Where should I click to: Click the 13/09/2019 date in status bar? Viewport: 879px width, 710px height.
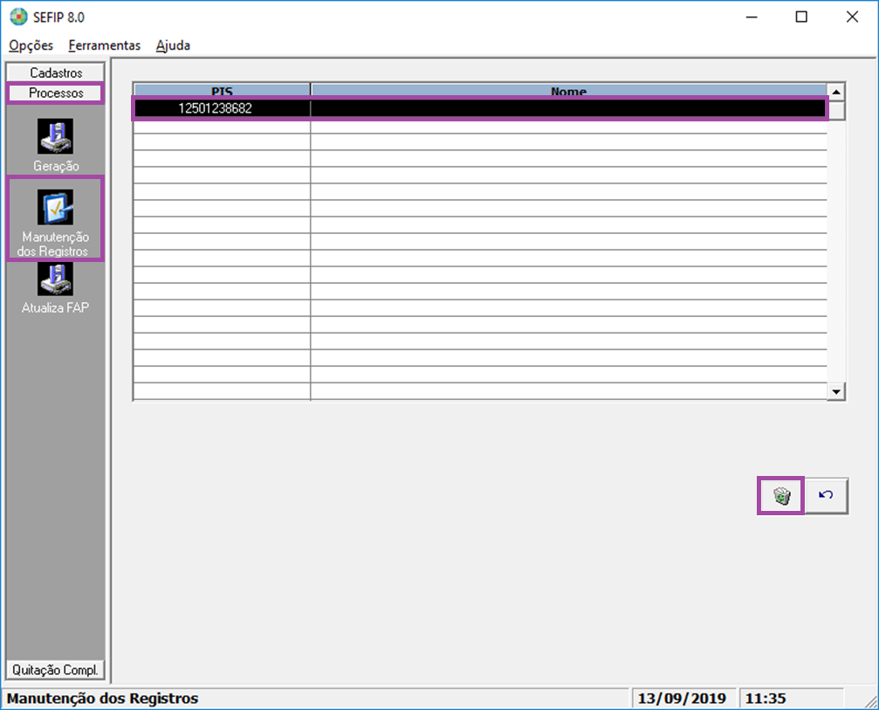pos(682,699)
